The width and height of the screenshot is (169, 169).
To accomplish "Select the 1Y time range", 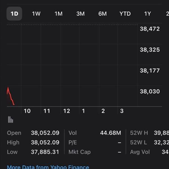I will coord(147,14).
